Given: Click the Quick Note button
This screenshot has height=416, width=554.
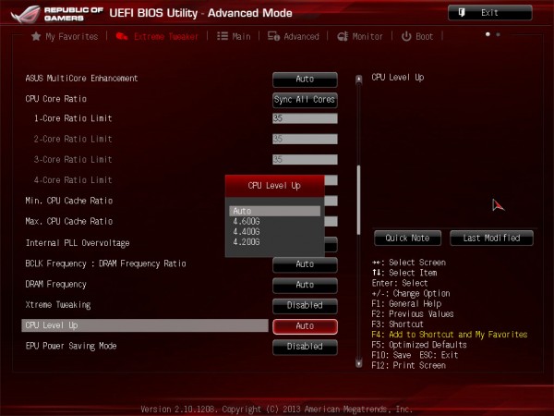Looking at the screenshot, I should 407,239.
